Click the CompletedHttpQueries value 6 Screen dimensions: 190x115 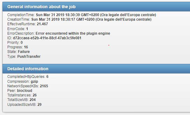pyautogui.click(x=47, y=77)
